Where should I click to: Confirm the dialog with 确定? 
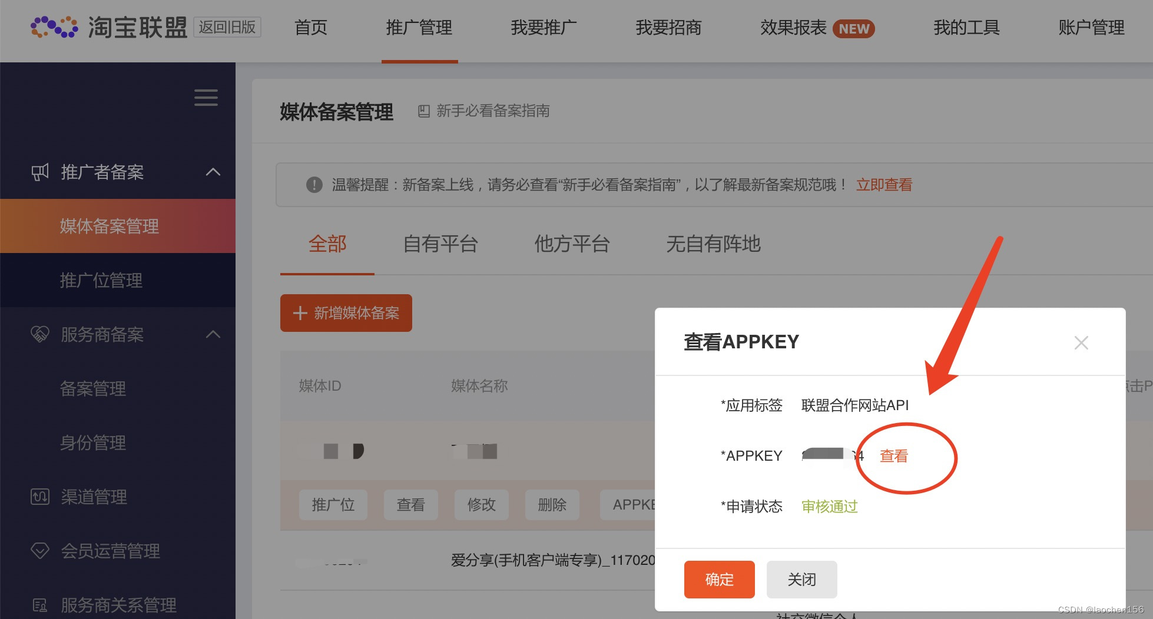(720, 580)
